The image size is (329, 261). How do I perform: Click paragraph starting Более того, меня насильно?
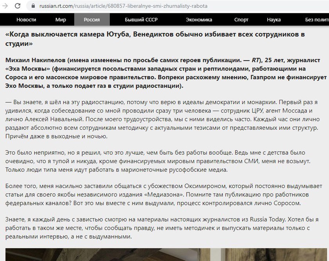point(164,194)
